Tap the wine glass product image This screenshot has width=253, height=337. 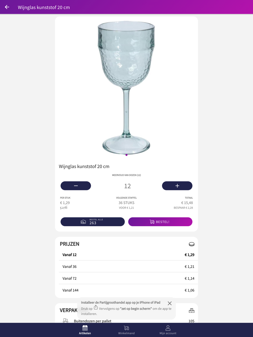(126, 87)
